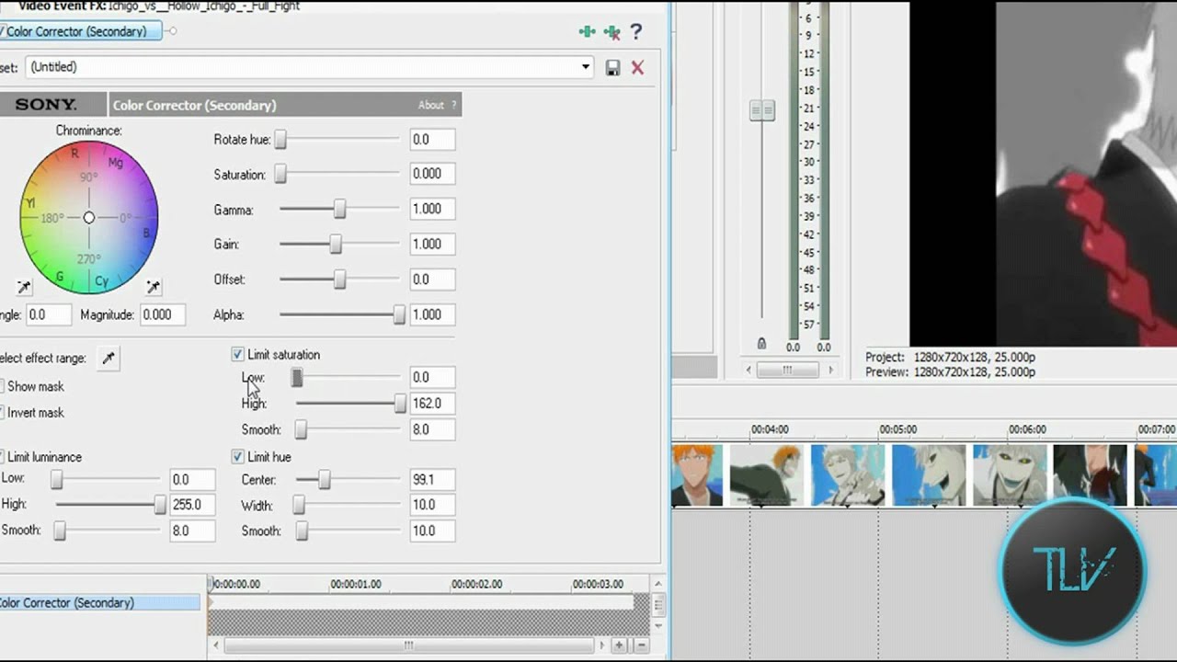The image size is (1177, 662).
Task: Zoom in keyframe timeline plus button
Action: pyautogui.click(x=620, y=645)
